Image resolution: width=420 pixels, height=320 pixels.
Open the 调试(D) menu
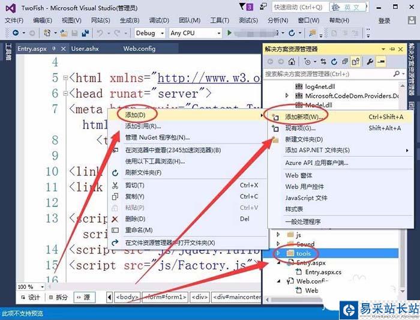pyautogui.click(x=159, y=20)
